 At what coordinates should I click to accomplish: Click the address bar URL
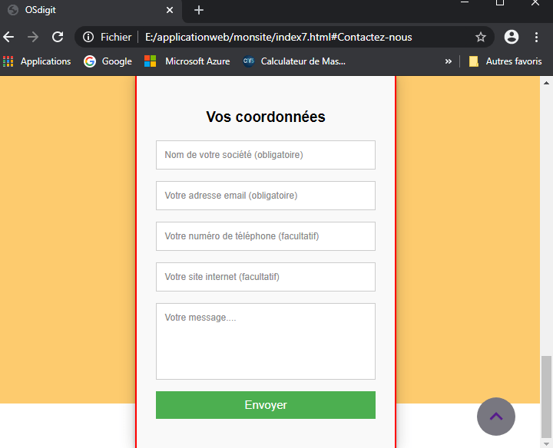coord(278,37)
